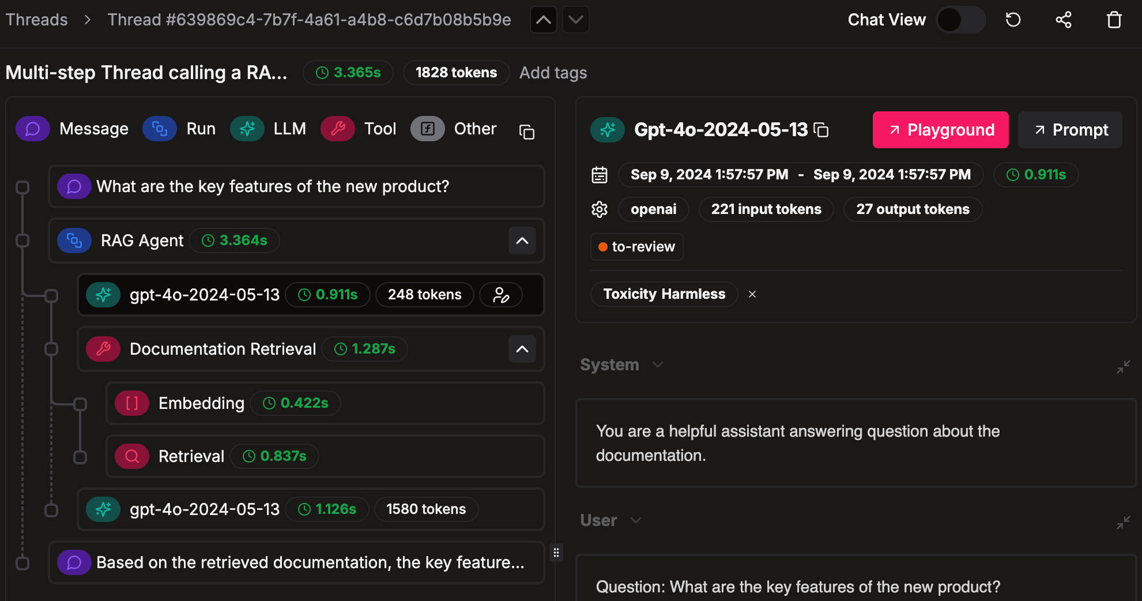Delete the thread with trash icon
The width and height of the screenshot is (1142, 601).
[x=1114, y=20]
